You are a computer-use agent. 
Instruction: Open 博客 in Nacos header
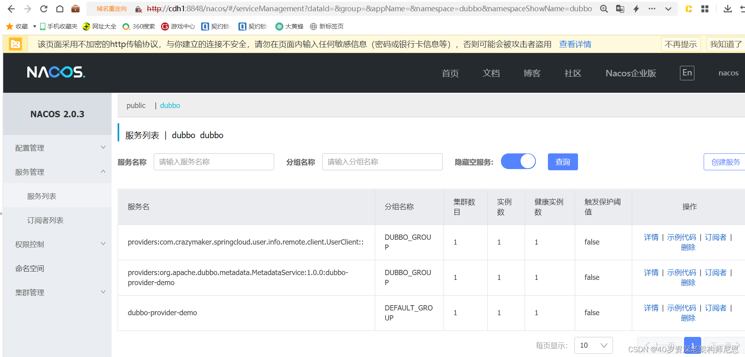[532, 73]
